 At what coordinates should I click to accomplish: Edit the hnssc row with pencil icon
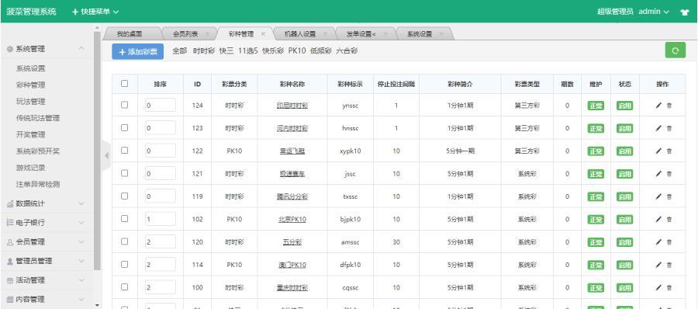click(x=658, y=128)
